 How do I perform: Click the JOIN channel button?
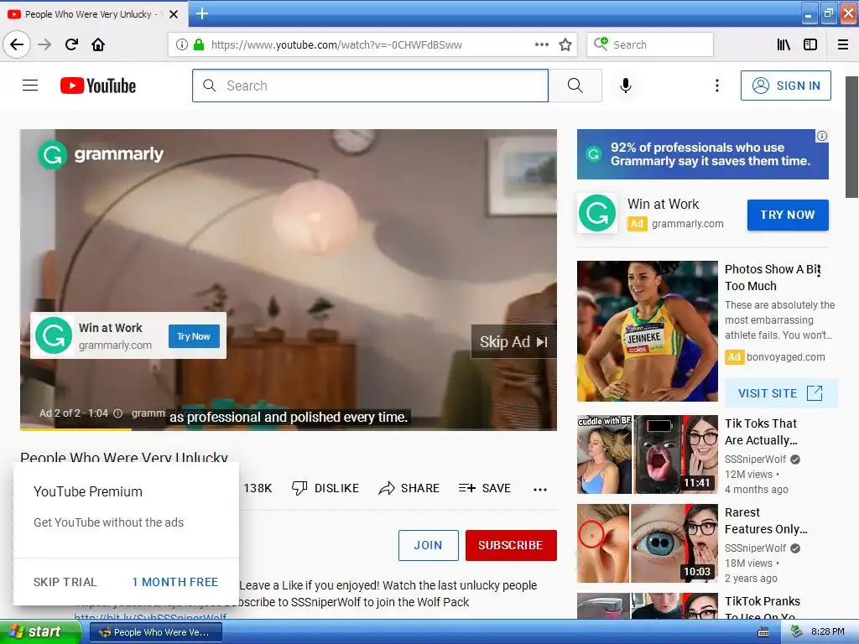click(429, 545)
